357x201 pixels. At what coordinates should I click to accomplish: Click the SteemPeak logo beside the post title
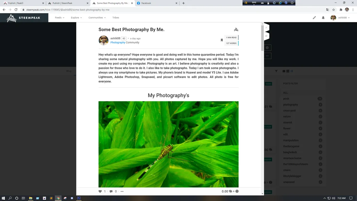click(x=236, y=29)
